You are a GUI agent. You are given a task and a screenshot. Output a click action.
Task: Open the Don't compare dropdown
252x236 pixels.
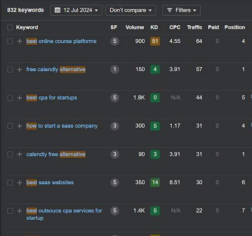130,10
